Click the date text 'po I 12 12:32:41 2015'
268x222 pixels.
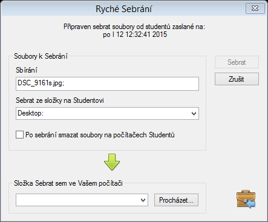(x=135, y=34)
